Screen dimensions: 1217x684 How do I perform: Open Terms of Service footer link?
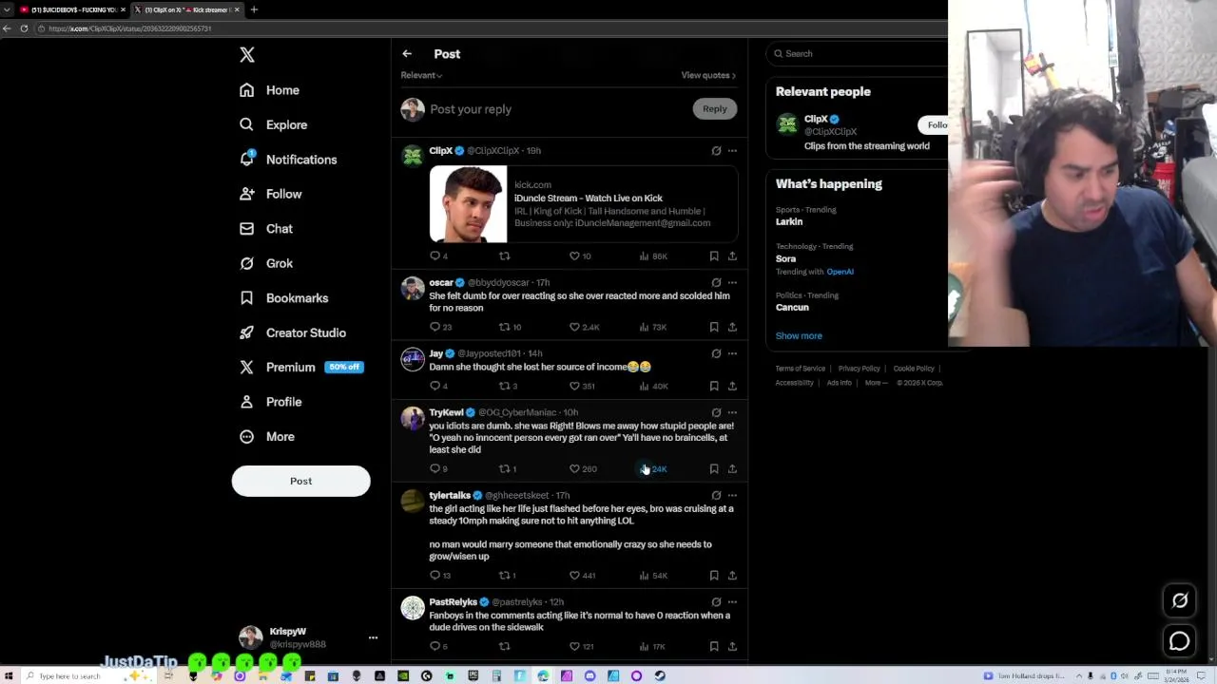coord(801,369)
